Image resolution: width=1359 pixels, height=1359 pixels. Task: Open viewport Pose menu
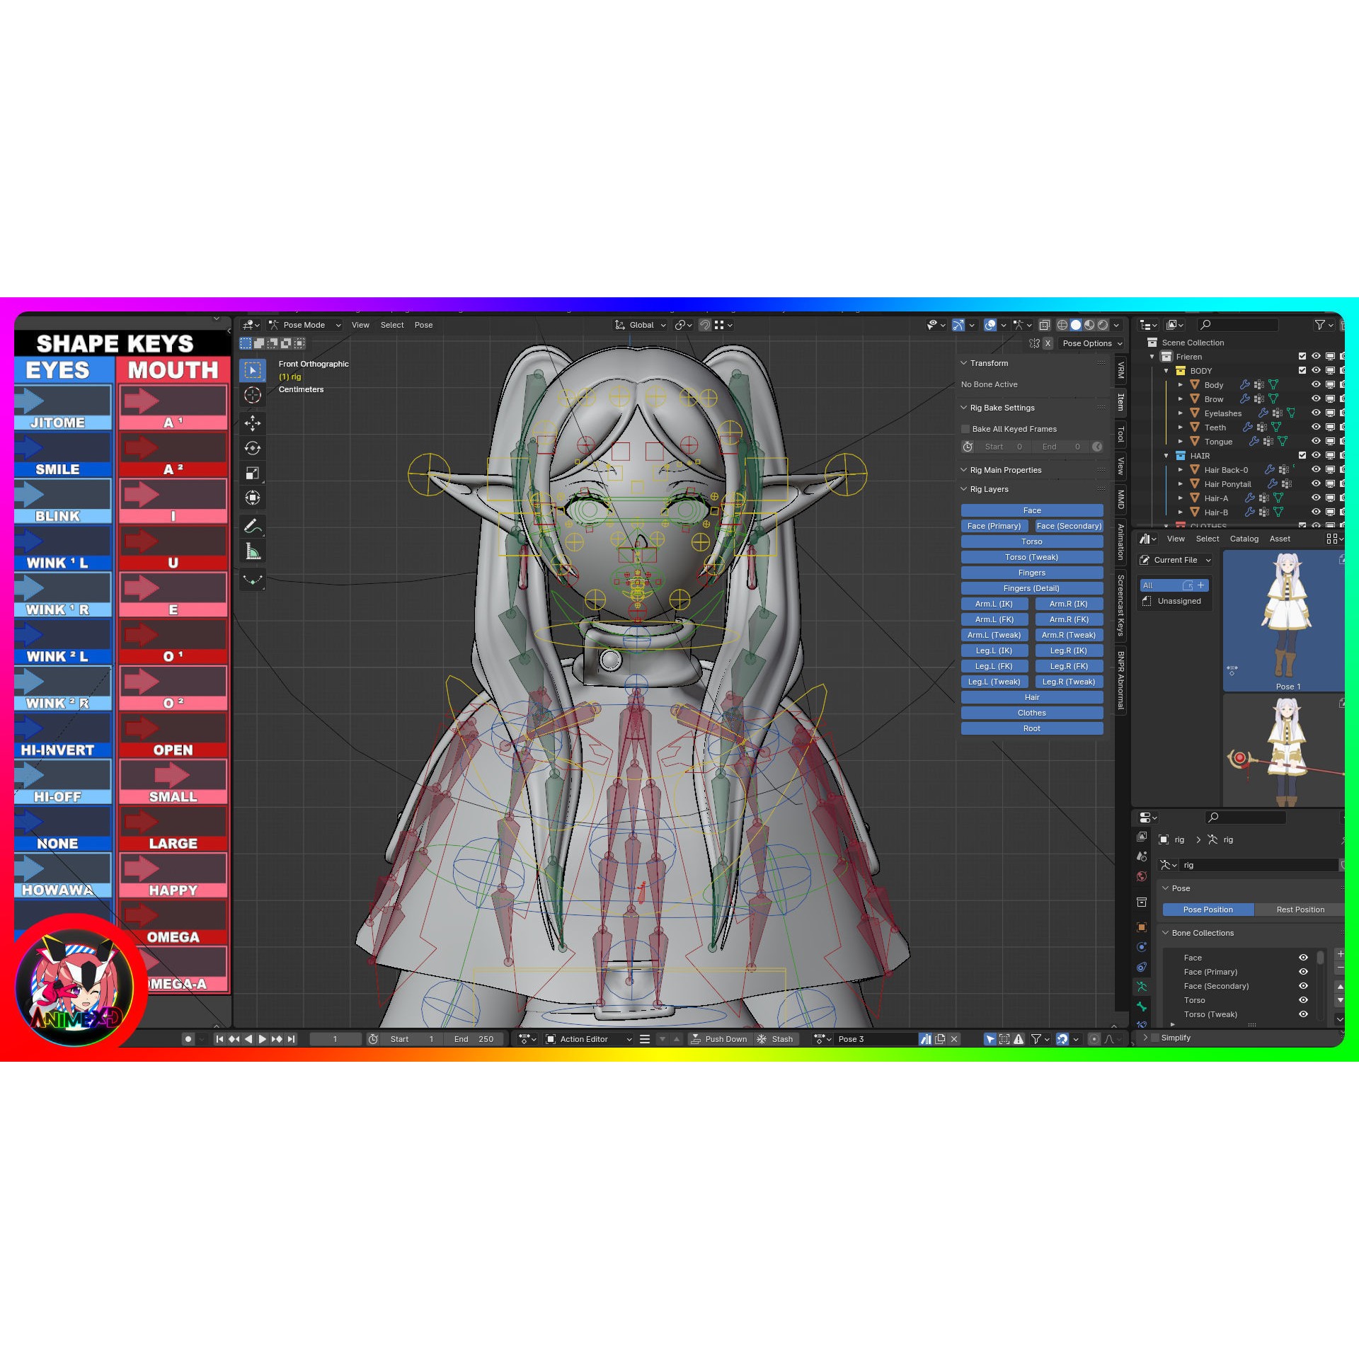coord(423,325)
